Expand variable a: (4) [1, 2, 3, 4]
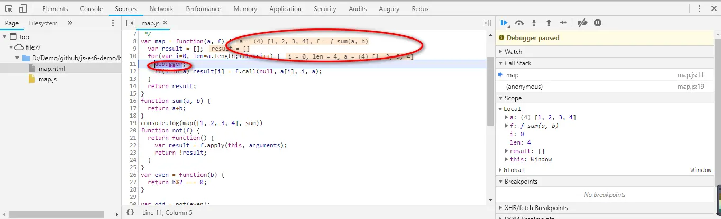Image resolution: width=721 pixels, height=219 pixels. pyautogui.click(x=507, y=117)
